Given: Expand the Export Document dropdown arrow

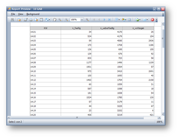Looking at the screenshot, I should tap(140, 20).
